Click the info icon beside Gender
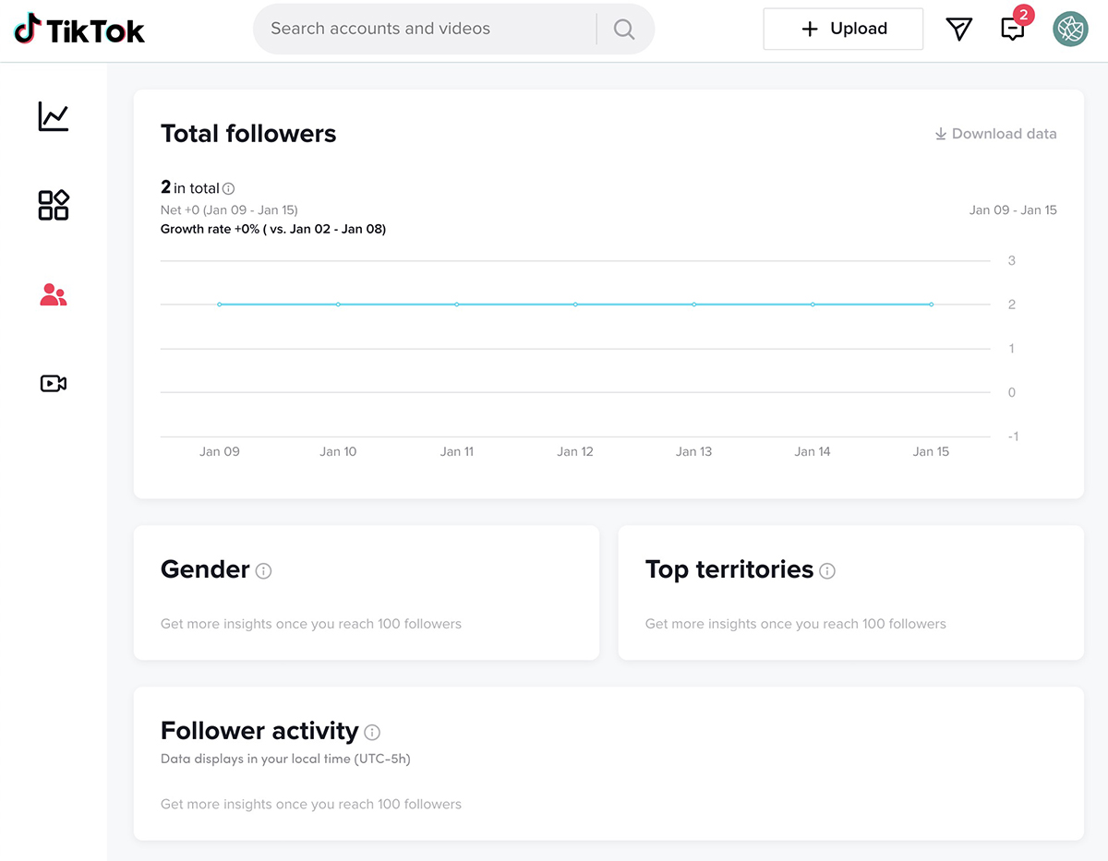1108x861 pixels. 263,571
